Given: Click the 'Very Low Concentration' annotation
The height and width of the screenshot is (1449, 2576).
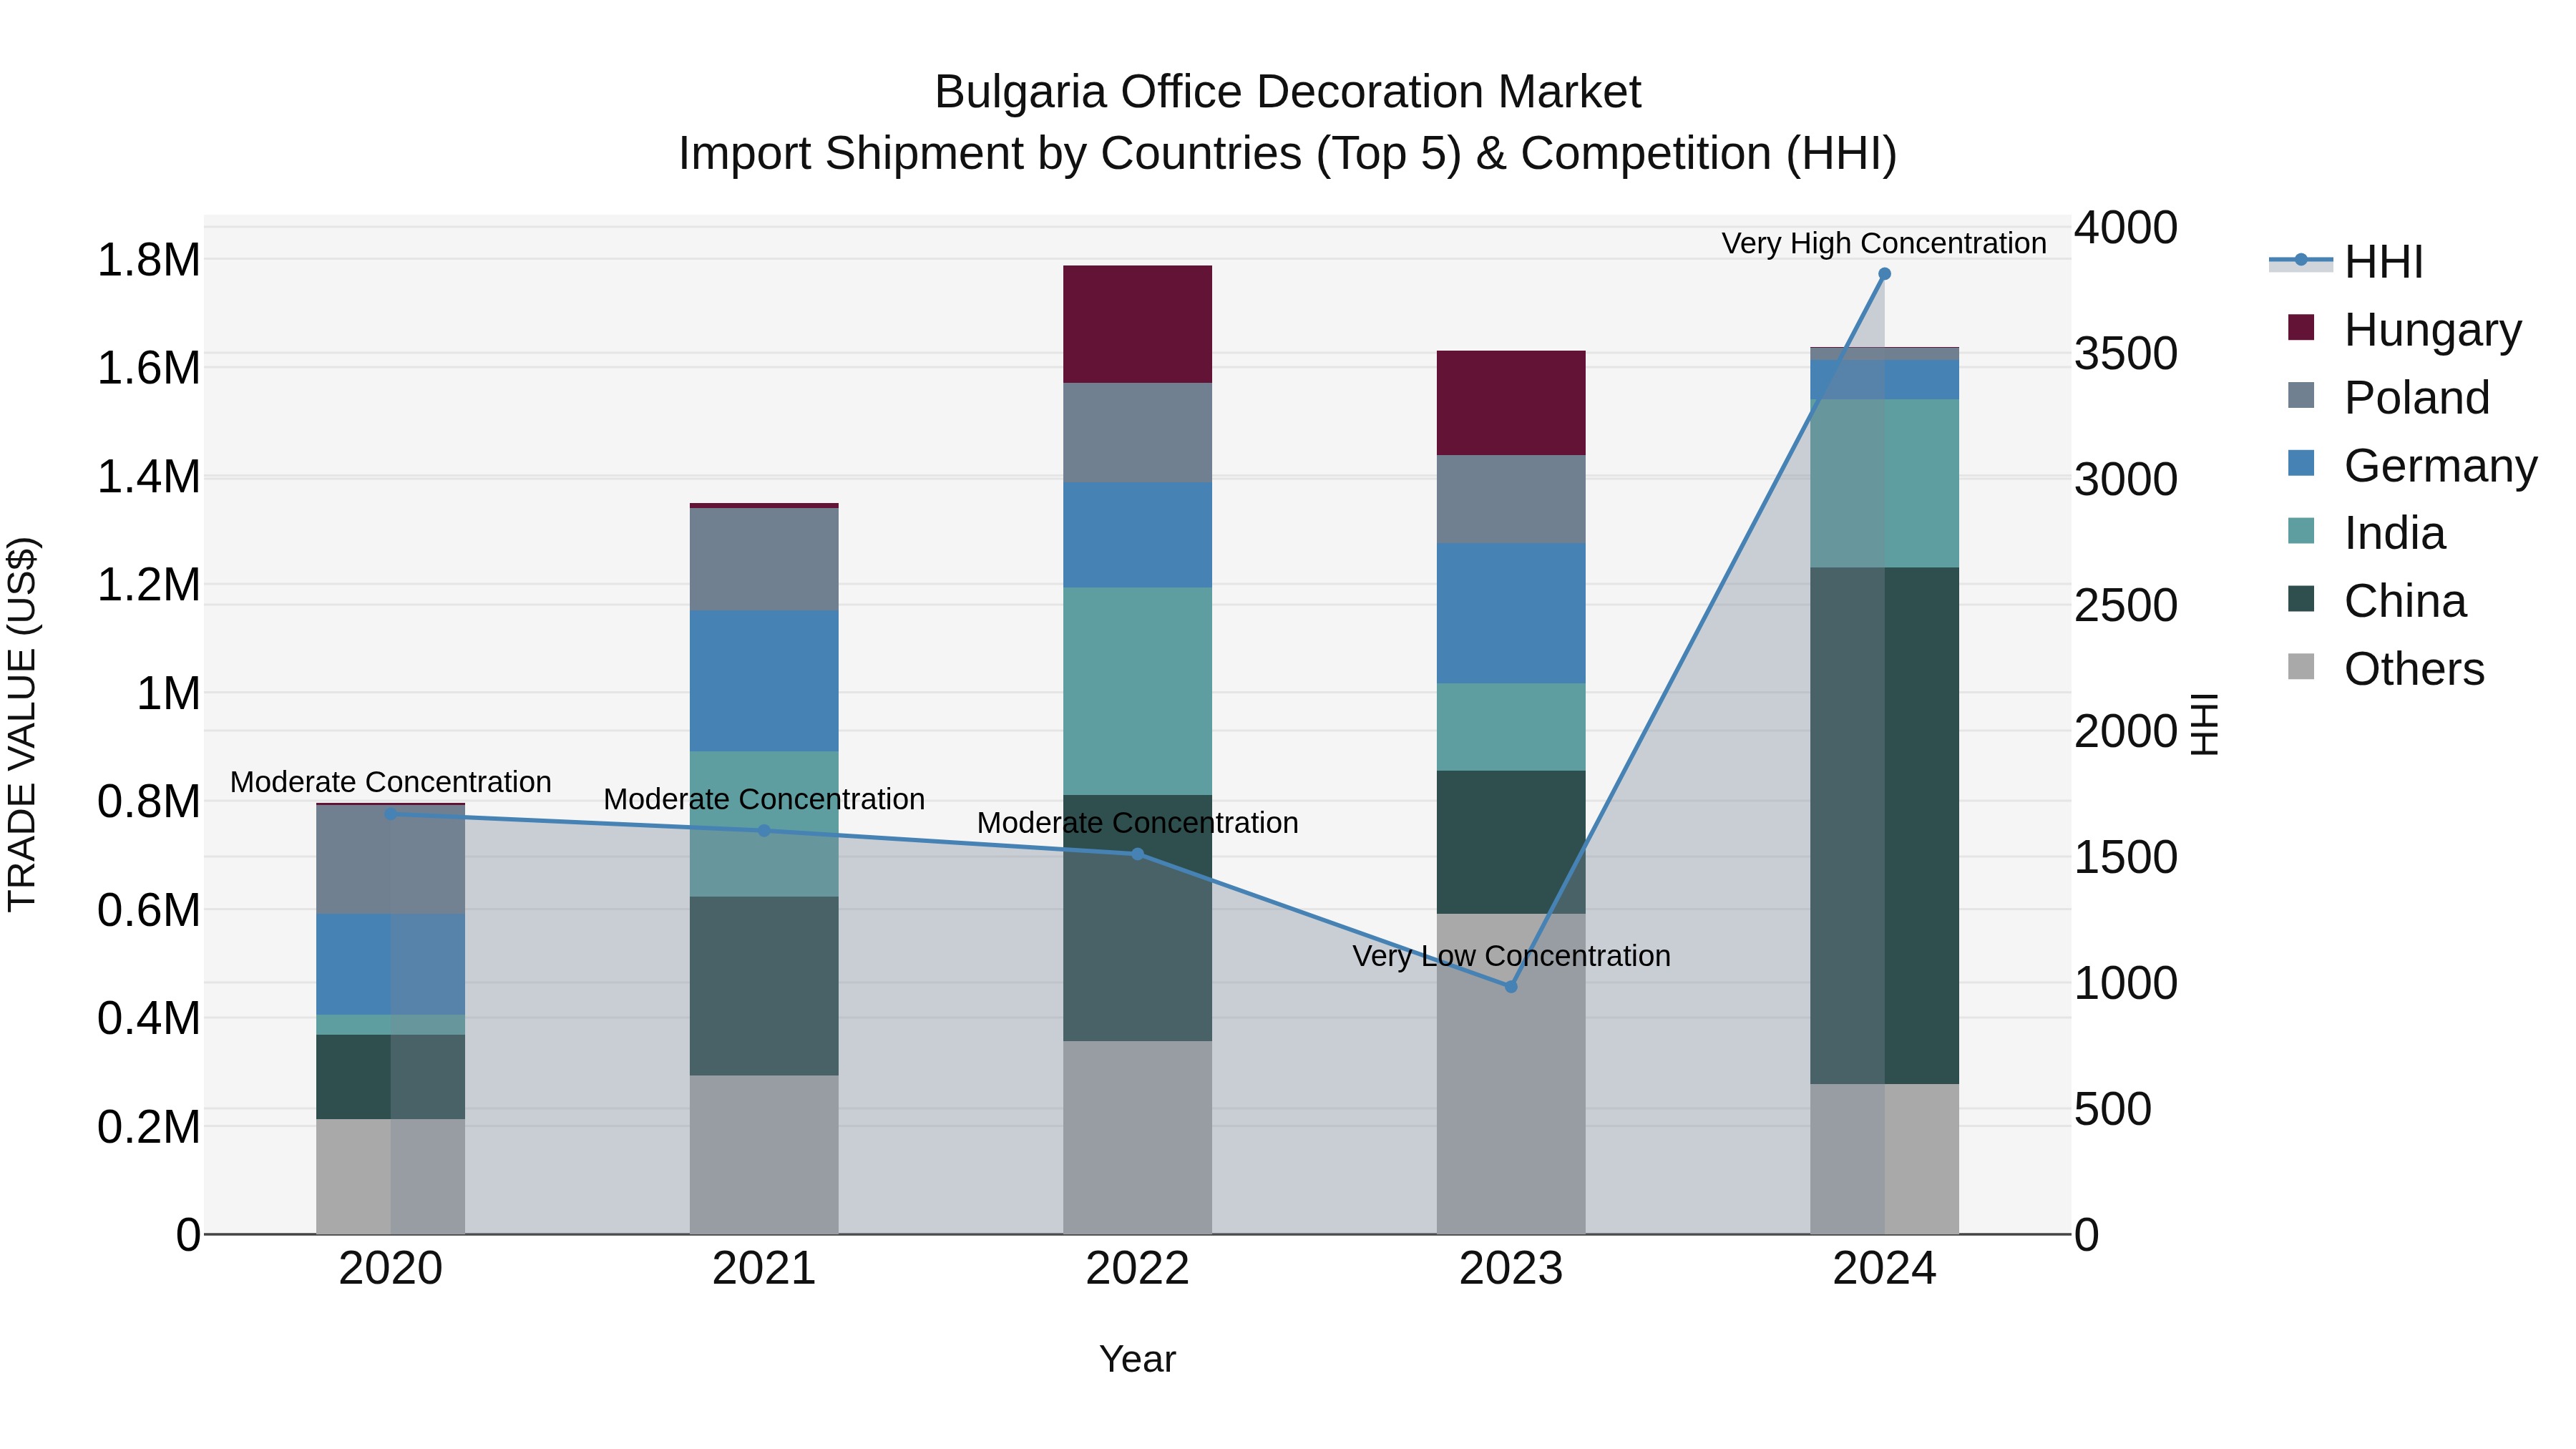Looking at the screenshot, I should pyautogui.click(x=1511, y=957).
